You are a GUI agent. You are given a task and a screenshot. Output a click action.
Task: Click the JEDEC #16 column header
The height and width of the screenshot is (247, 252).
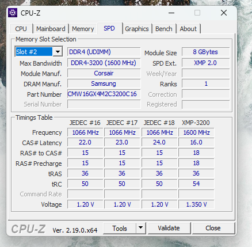85,123
